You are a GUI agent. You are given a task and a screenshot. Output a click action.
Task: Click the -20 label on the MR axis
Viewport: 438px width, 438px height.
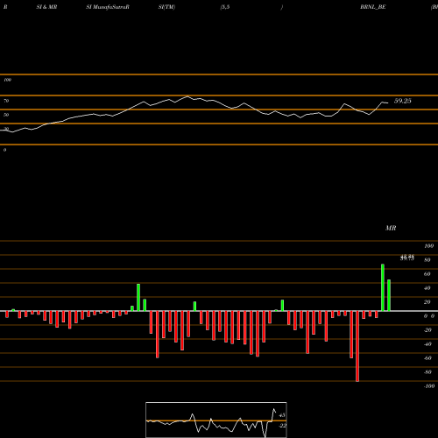[427, 330]
